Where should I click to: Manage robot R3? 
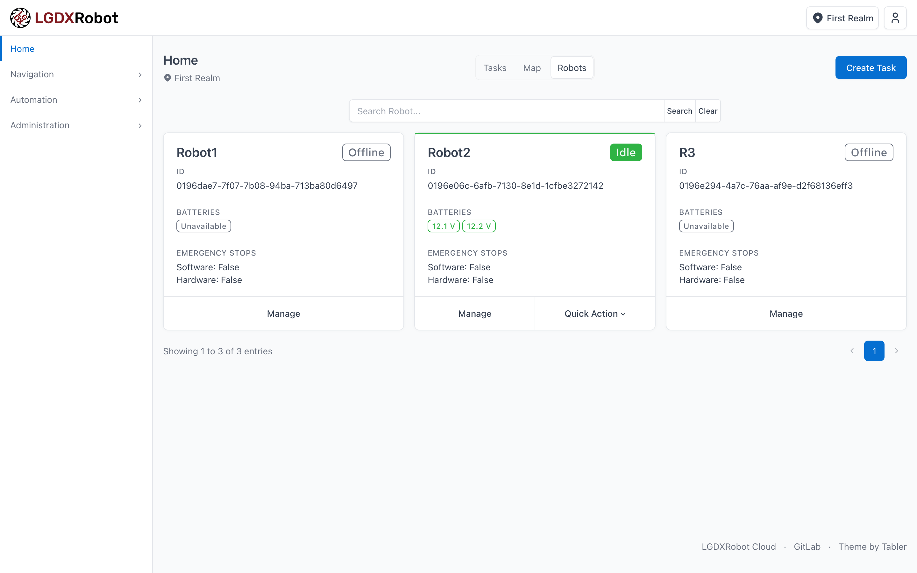786,314
